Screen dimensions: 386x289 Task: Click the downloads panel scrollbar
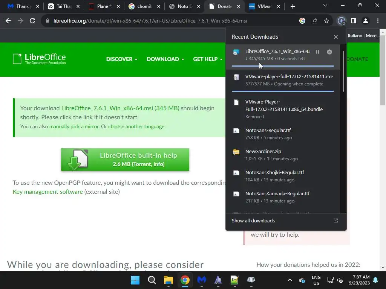[x=343, y=71]
